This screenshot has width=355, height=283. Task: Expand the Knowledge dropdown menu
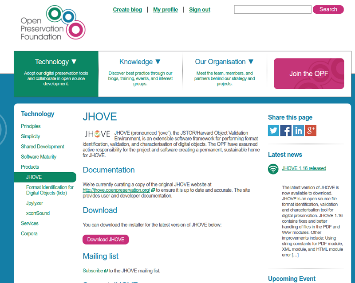pyautogui.click(x=140, y=62)
